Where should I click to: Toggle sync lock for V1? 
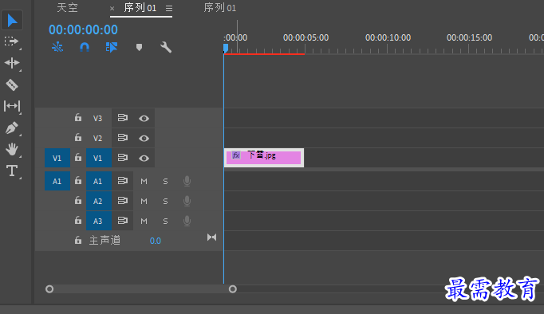(123, 158)
